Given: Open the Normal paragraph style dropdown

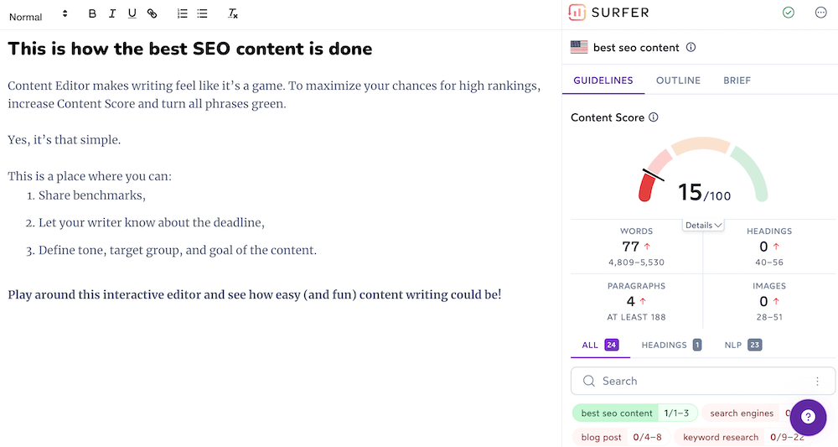Looking at the screenshot, I should pos(38,14).
